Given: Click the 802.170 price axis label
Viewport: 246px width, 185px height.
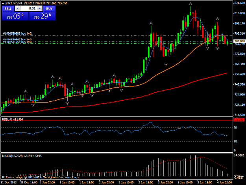Looking at the screenshot, I should (240, 23).
